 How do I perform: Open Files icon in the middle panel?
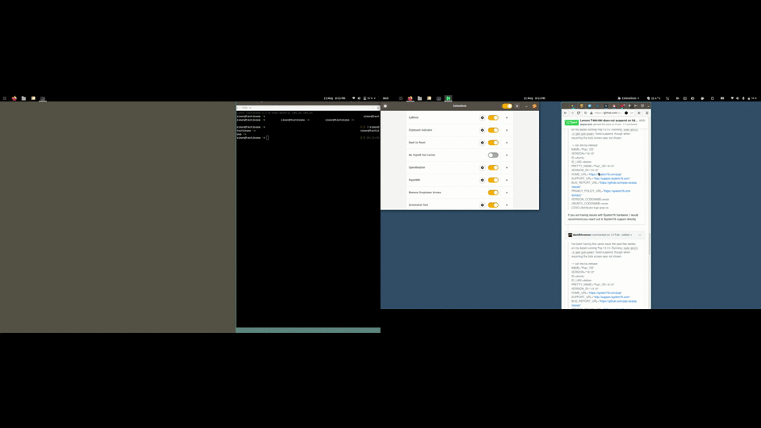[x=420, y=98]
